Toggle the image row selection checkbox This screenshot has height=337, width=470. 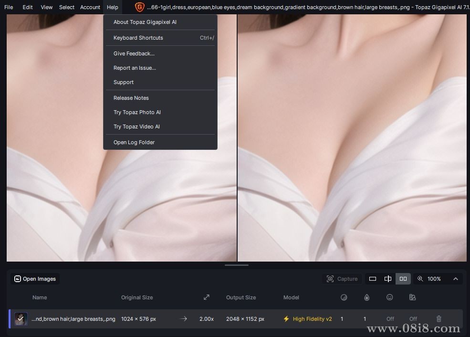pos(21,319)
